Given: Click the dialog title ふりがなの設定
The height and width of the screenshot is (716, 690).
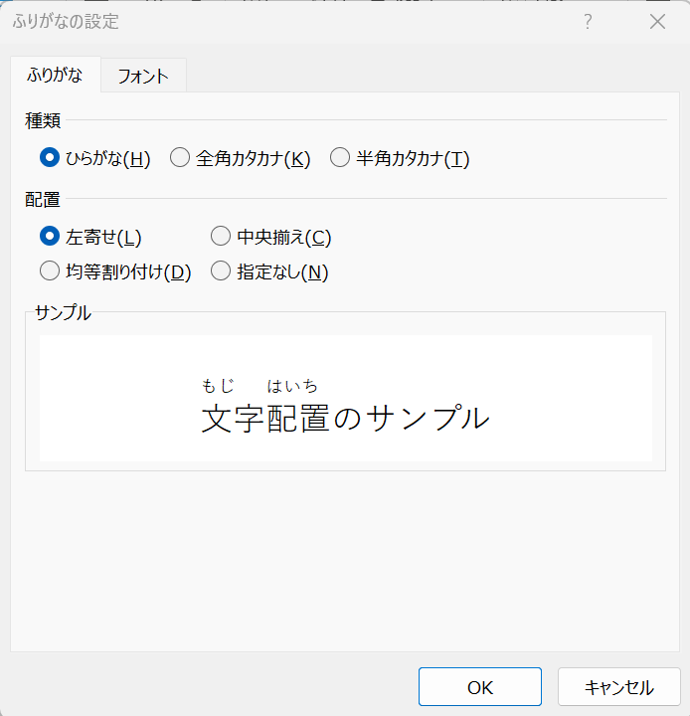Looking at the screenshot, I should pyautogui.click(x=66, y=22).
